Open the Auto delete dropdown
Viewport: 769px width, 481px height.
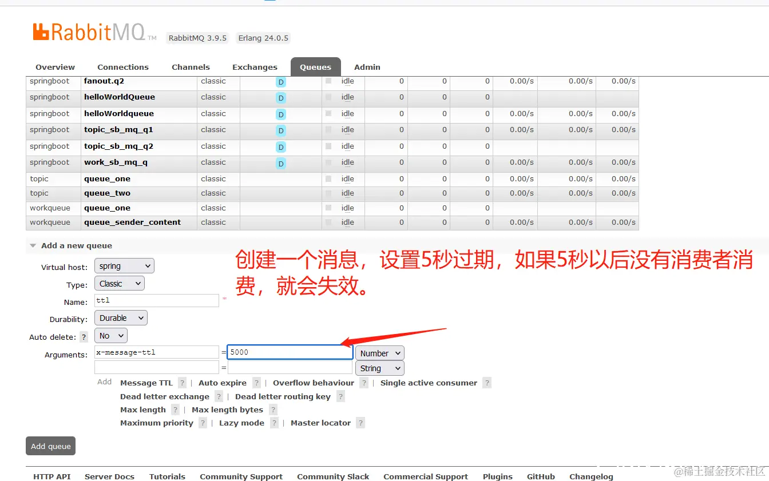tap(111, 336)
